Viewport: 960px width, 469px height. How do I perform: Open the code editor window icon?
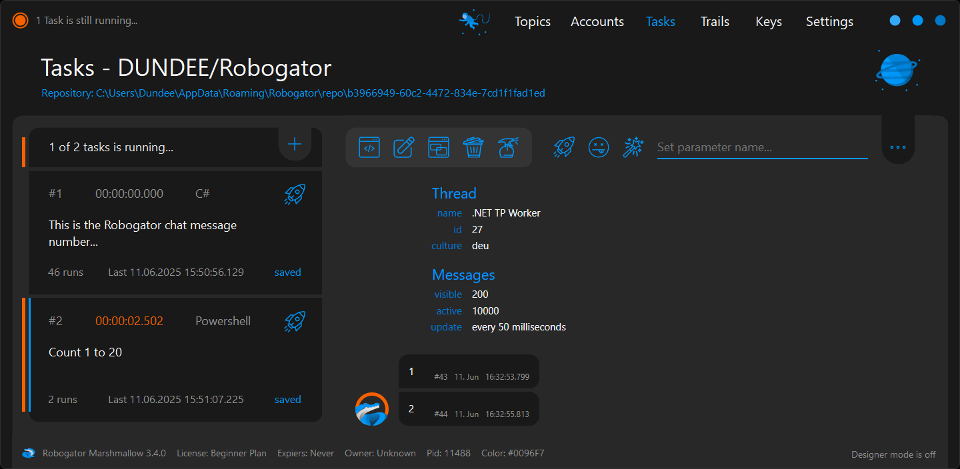coord(369,147)
